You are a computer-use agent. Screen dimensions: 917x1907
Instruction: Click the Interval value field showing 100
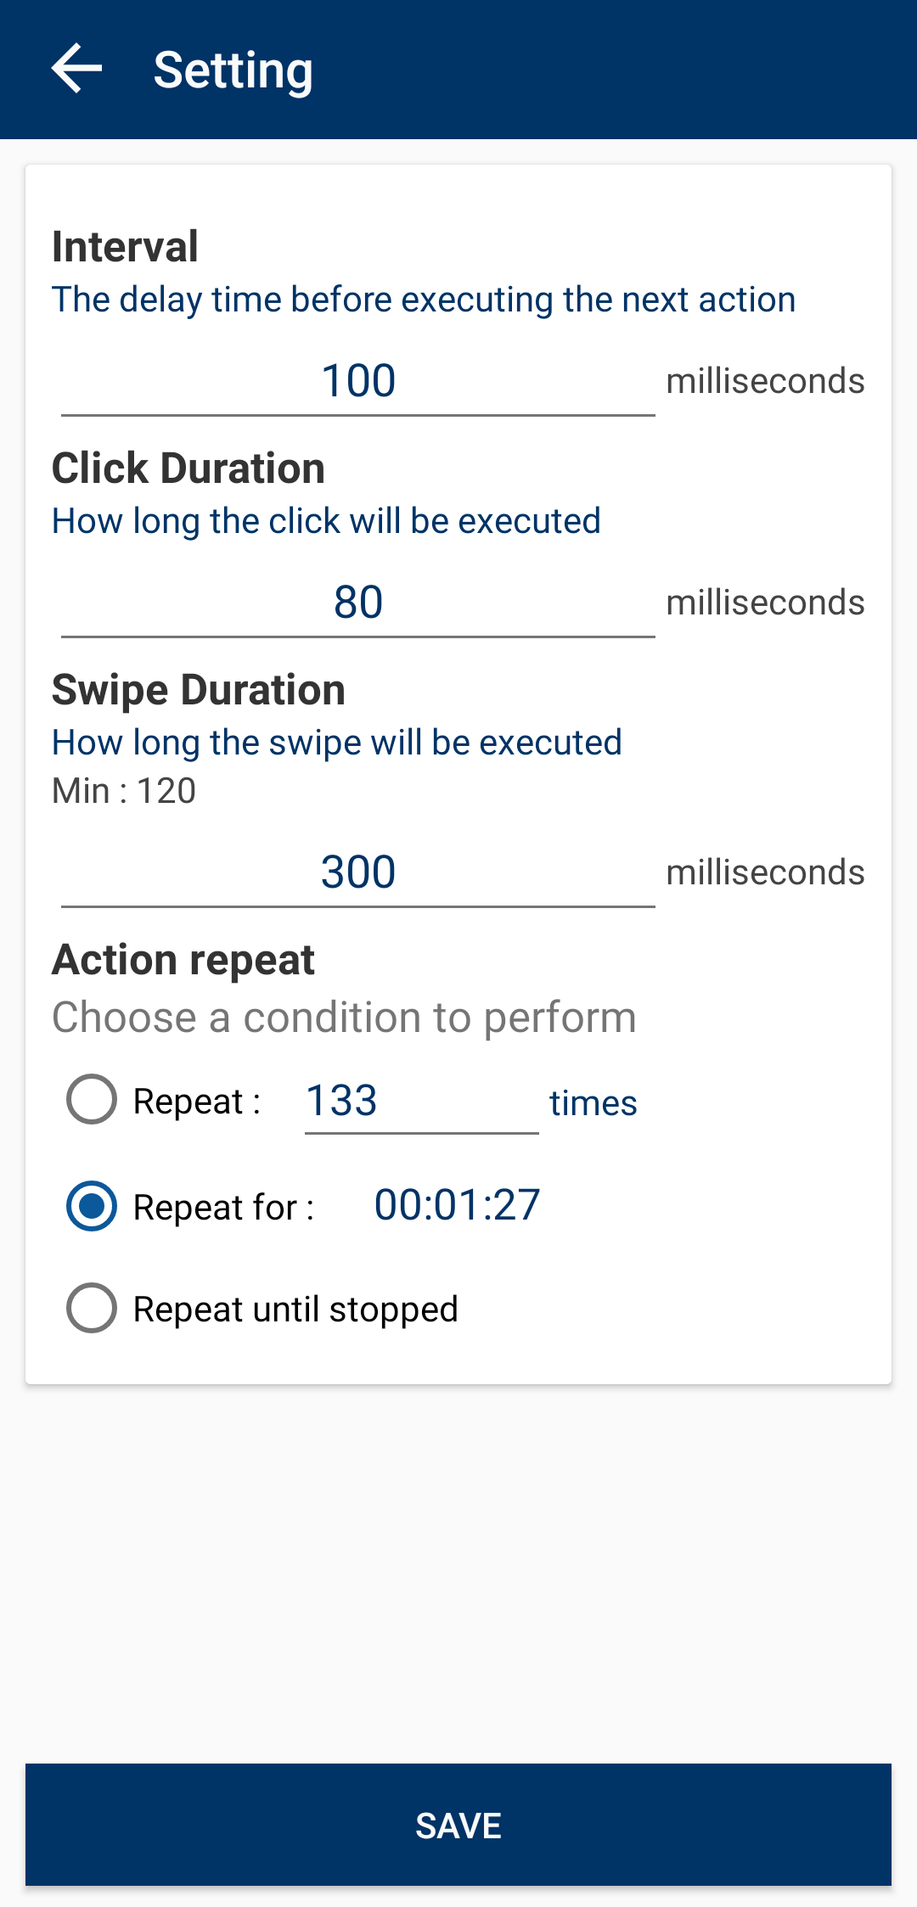pyautogui.click(x=357, y=381)
